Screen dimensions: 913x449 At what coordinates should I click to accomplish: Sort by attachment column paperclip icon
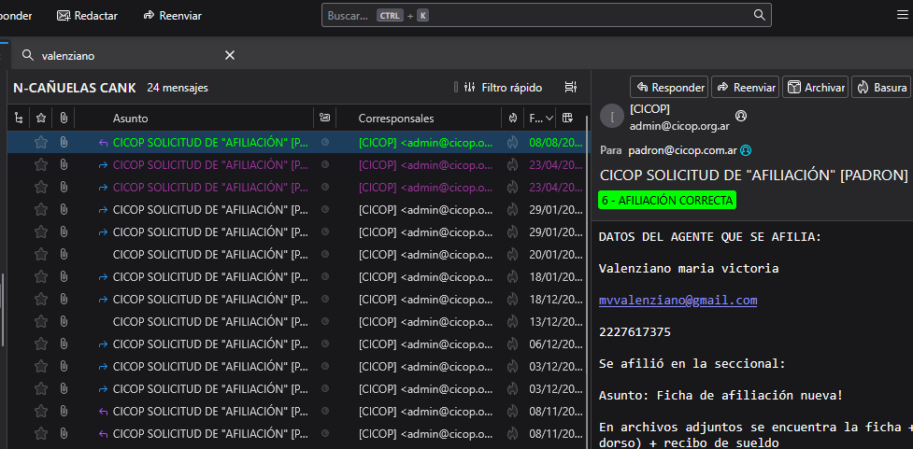(63, 119)
